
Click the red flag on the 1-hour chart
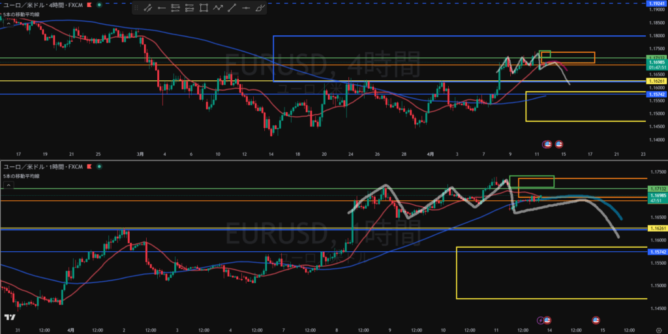pos(88,167)
